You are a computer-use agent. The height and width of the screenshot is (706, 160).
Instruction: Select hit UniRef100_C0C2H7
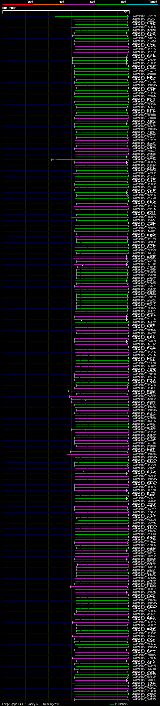pos(143,19)
